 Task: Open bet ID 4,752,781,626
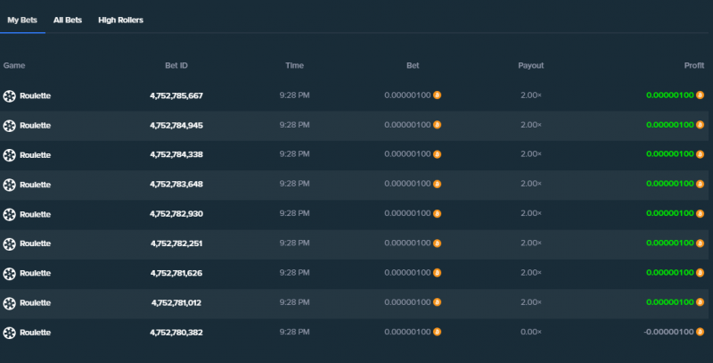pos(176,273)
